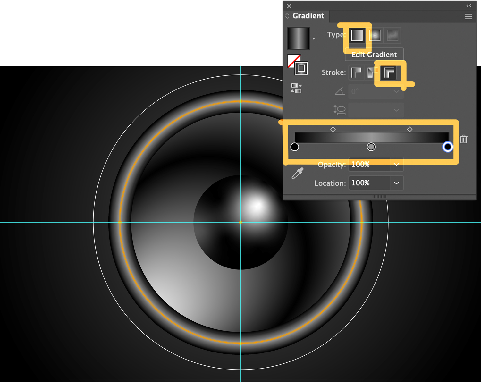Open the gradient presets dropdown arrow

coord(314,38)
